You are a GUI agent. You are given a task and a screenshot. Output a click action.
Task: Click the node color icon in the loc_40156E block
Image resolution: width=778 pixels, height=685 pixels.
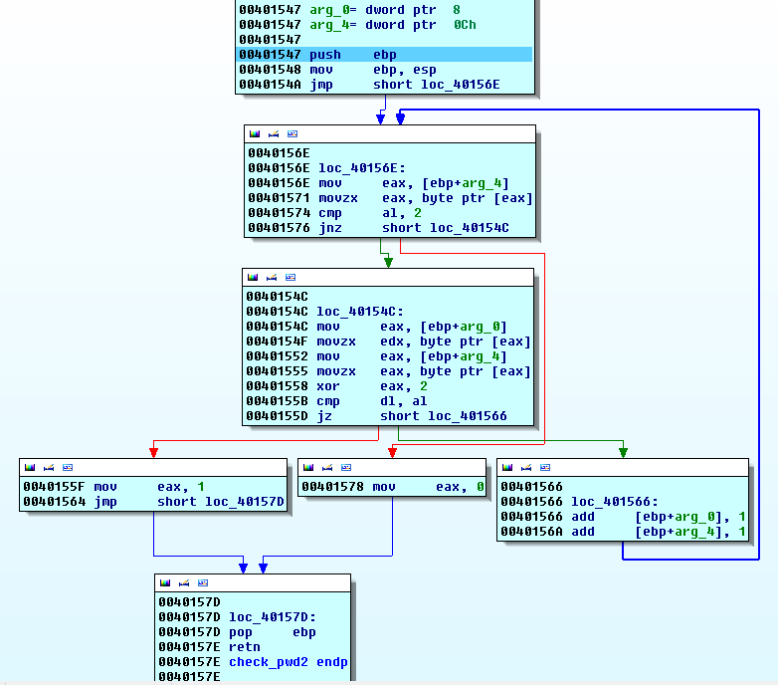255,134
